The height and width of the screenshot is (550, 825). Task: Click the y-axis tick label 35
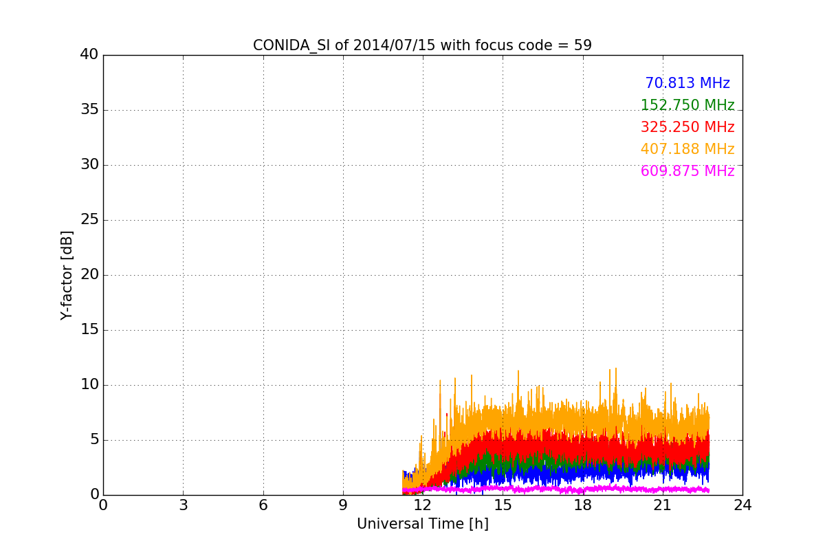click(x=89, y=110)
